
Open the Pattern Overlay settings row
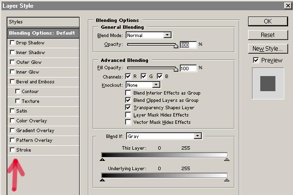click(x=43, y=140)
